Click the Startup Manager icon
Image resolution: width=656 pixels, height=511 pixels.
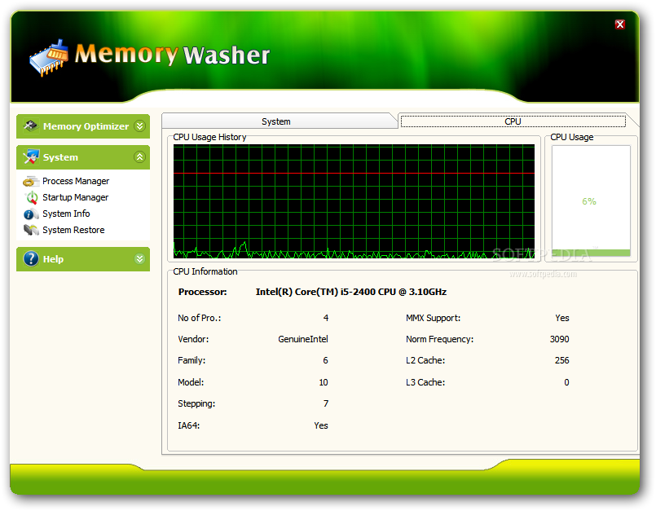click(32, 197)
